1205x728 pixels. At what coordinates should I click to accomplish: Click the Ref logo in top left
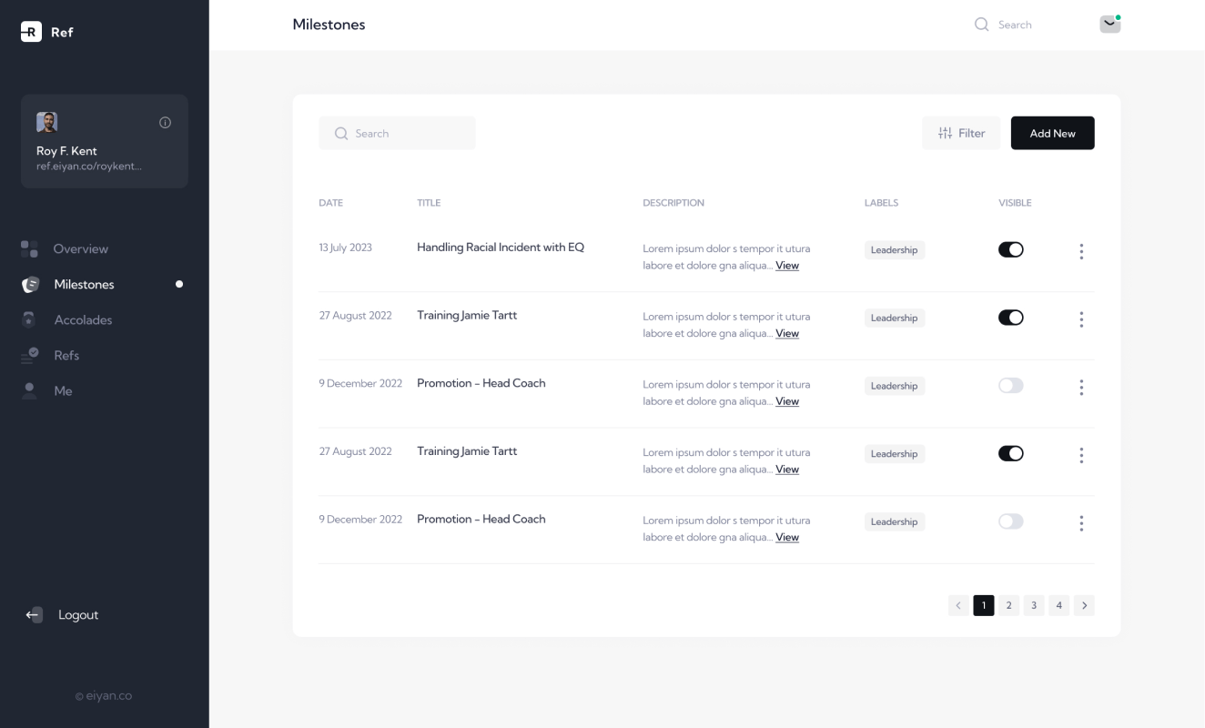(32, 32)
